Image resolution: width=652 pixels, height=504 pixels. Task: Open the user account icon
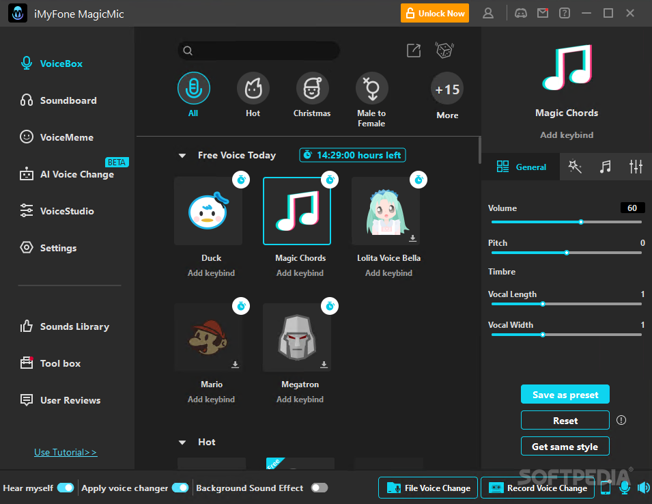pyautogui.click(x=488, y=13)
